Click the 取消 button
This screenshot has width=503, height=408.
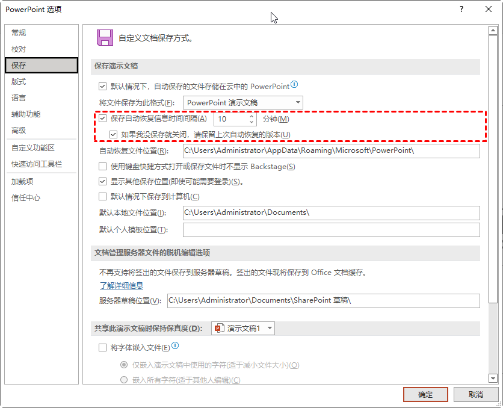pyautogui.click(x=476, y=395)
